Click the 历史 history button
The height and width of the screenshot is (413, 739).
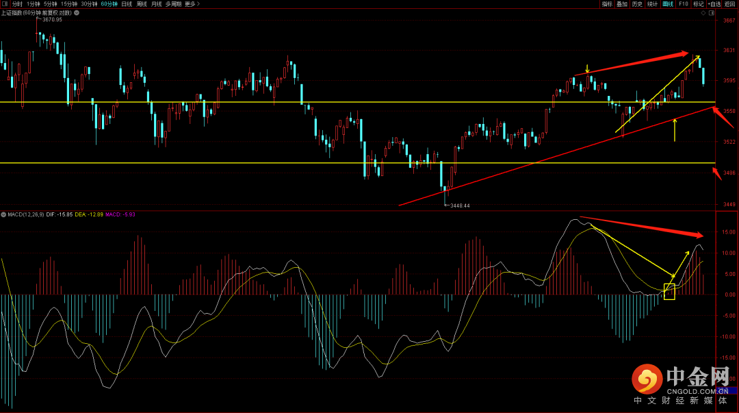[637, 4]
